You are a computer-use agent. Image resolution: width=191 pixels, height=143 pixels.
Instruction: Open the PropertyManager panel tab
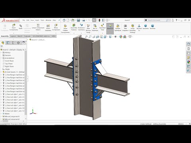tap(8, 43)
